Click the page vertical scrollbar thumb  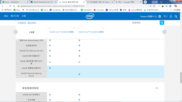point(181,78)
